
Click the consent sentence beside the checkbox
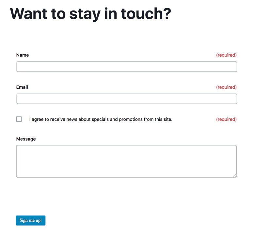[101, 119]
